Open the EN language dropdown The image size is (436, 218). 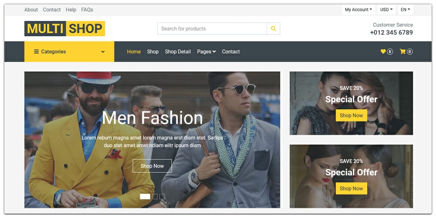(405, 10)
